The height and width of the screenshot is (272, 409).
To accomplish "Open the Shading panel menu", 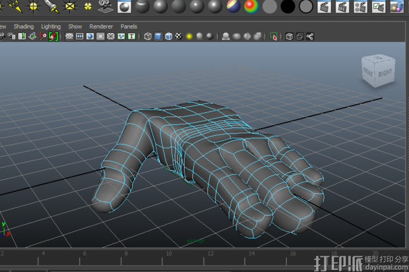I will [x=24, y=26].
